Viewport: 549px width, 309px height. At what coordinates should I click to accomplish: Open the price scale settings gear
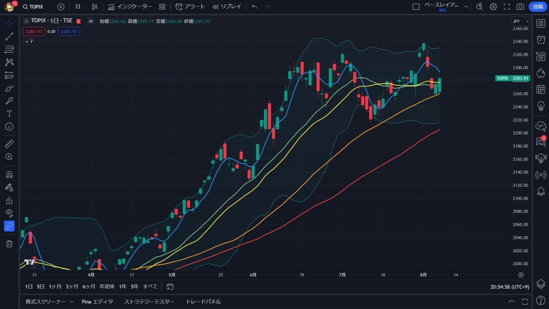tap(521, 275)
